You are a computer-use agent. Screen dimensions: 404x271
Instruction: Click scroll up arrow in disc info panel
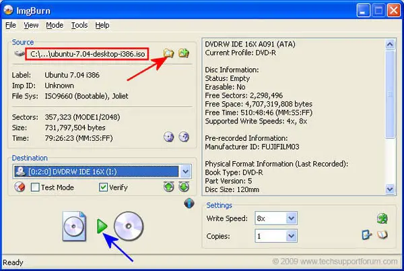(x=390, y=44)
